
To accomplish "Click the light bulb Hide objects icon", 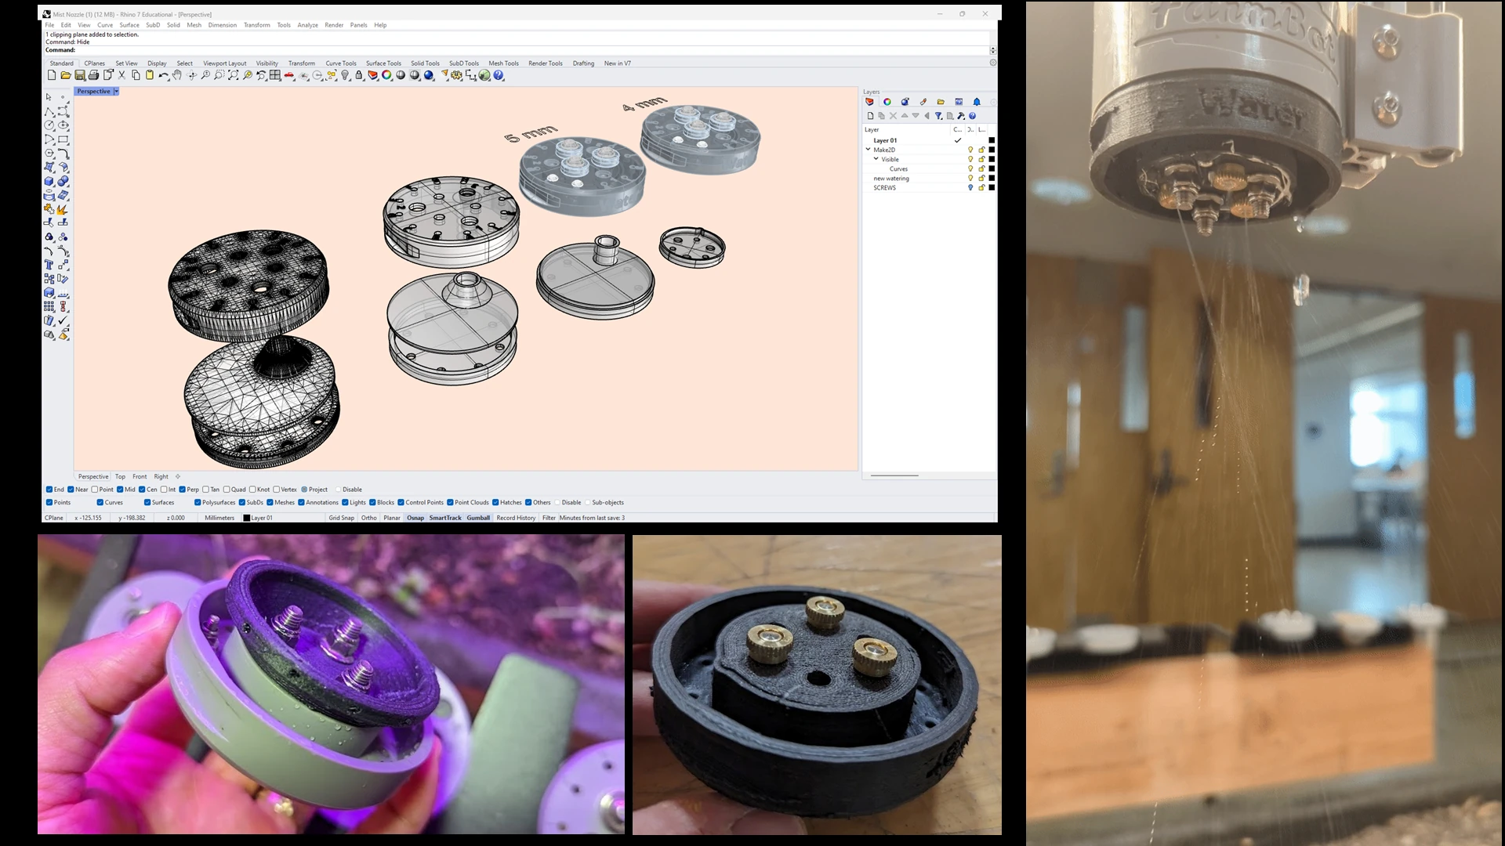I will coord(345,75).
